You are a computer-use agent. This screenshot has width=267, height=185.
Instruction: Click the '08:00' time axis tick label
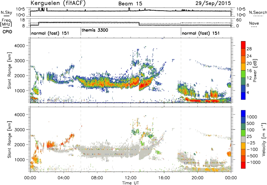tap(97, 178)
